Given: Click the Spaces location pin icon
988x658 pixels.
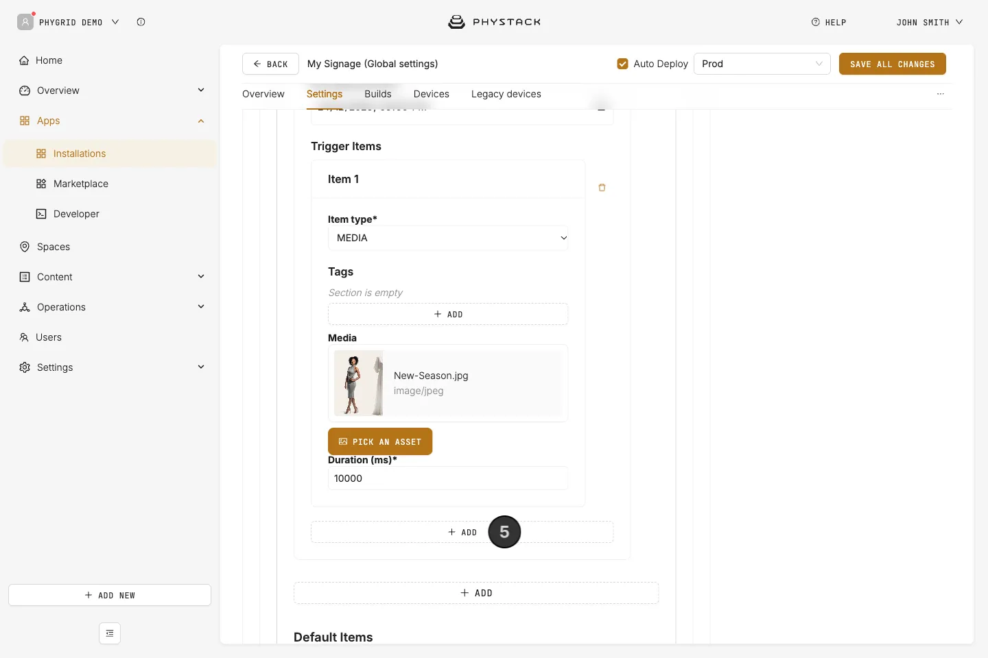Looking at the screenshot, I should (x=25, y=247).
